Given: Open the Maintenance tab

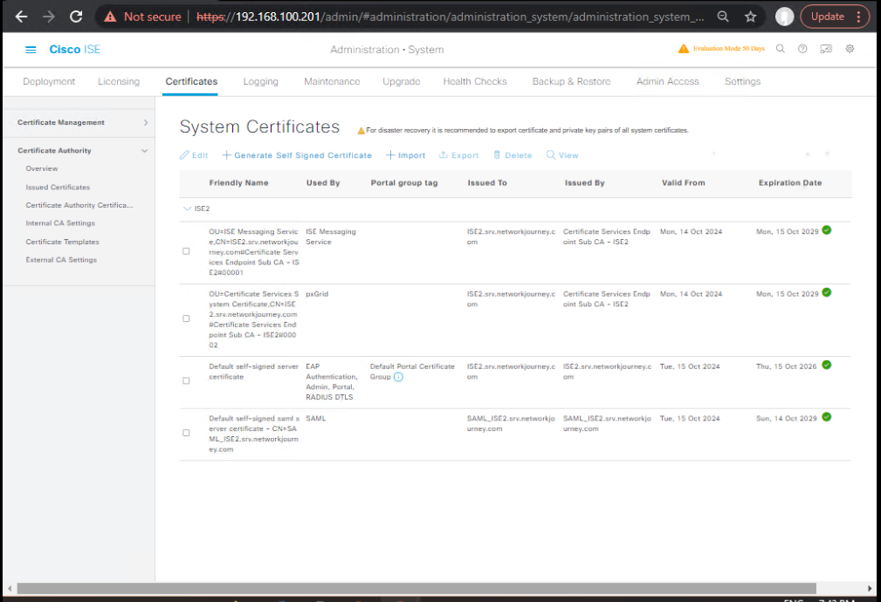Looking at the screenshot, I should click(332, 81).
